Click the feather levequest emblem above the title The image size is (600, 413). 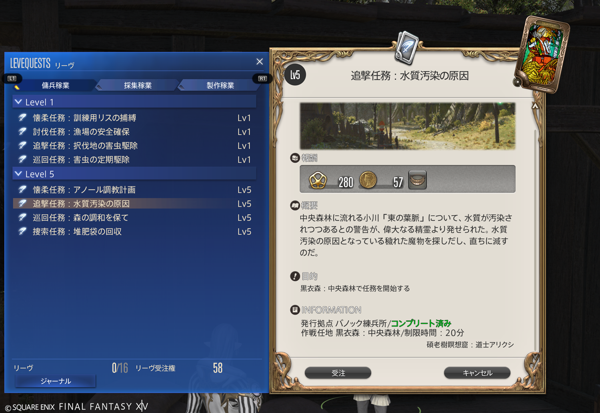407,48
